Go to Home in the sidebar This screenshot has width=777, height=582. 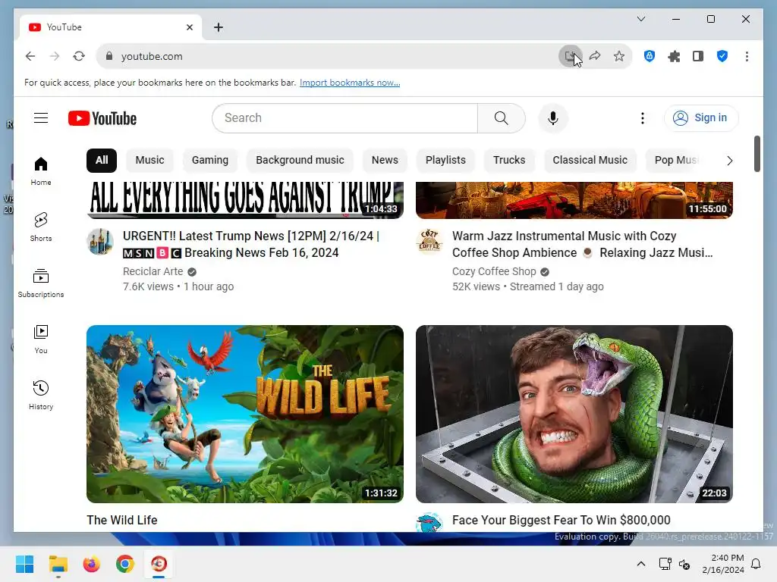[41, 171]
